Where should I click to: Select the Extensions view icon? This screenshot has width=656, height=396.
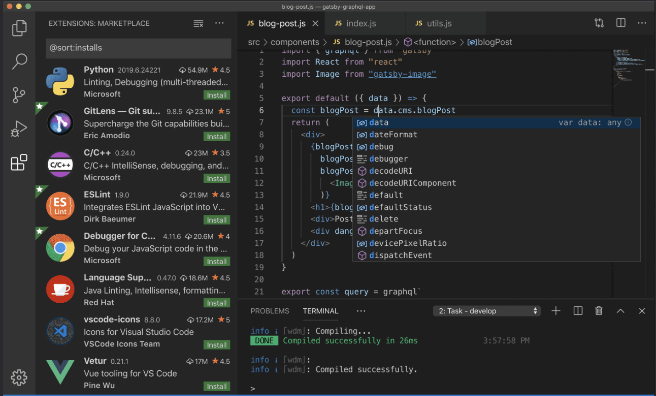click(19, 163)
